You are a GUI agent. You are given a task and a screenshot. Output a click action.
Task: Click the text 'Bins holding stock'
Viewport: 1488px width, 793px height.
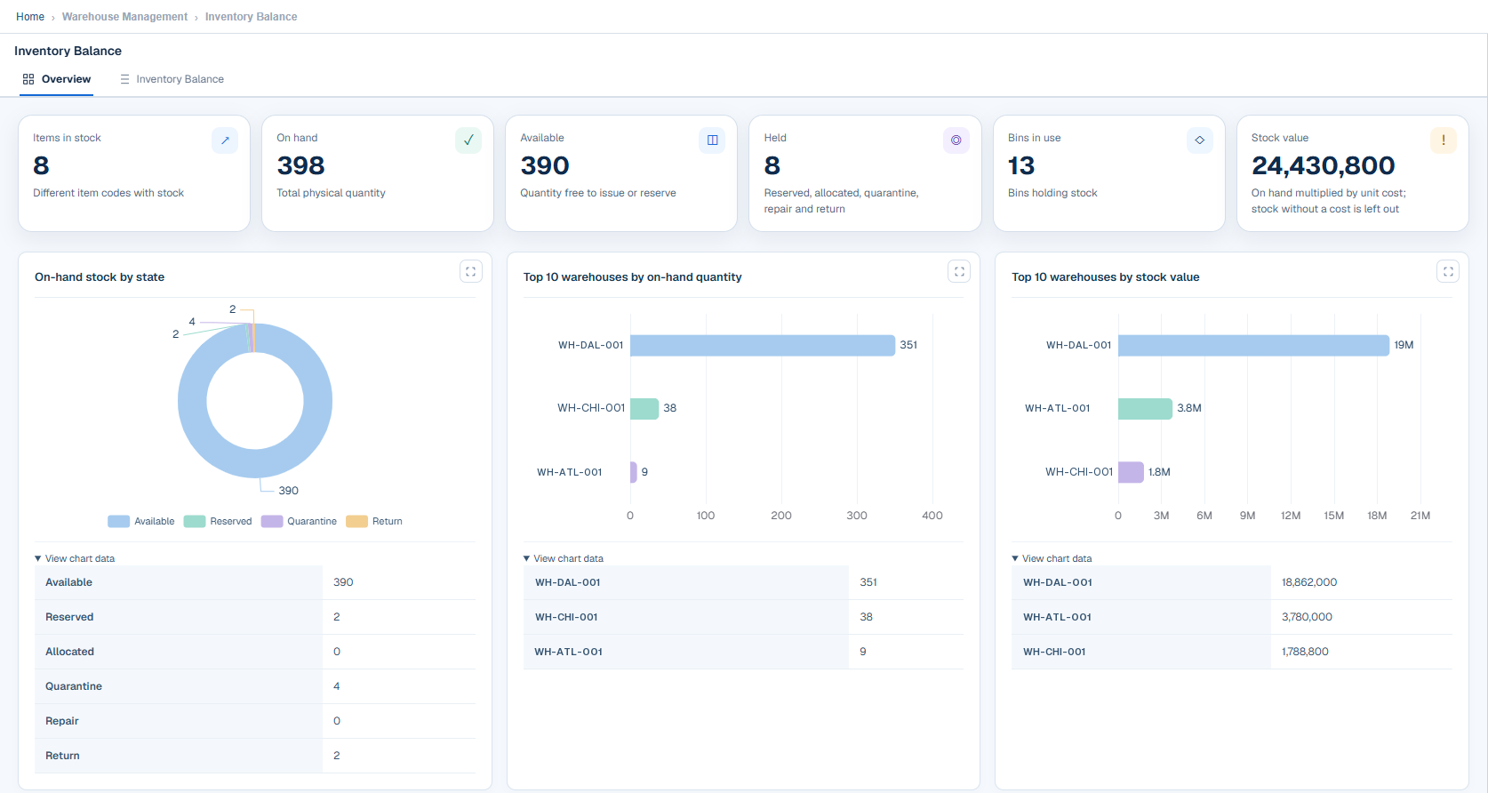[x=1052, y=193]
